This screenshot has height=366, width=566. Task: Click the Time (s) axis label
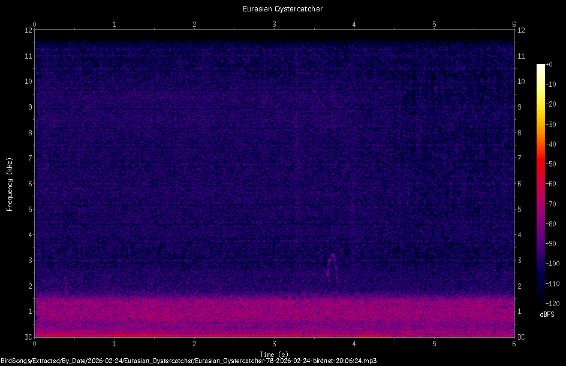tap(273, 355)
